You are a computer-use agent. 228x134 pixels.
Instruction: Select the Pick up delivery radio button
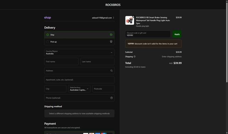47,42
